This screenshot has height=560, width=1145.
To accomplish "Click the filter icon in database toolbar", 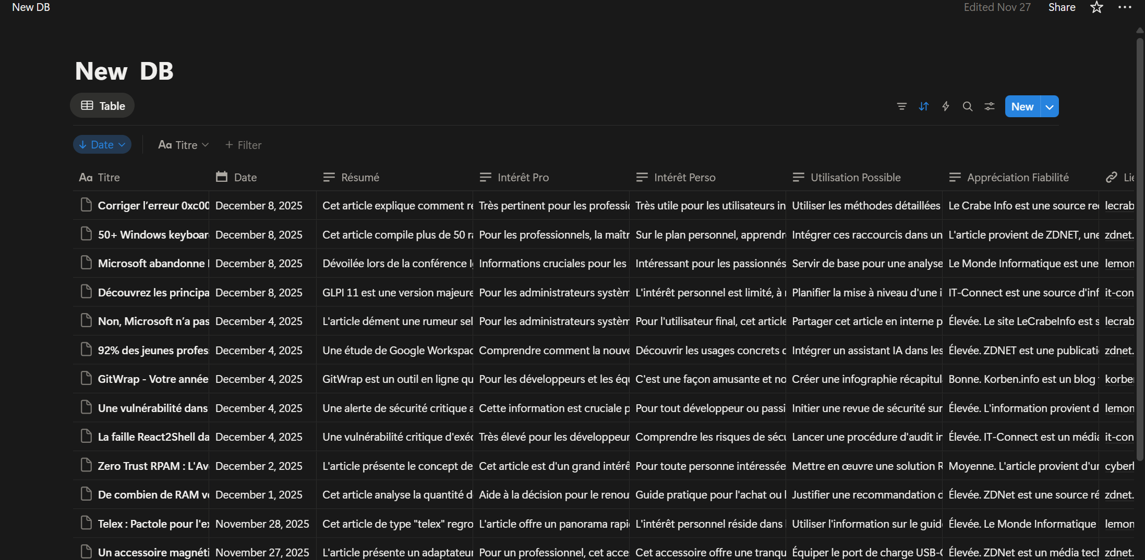I will click(901, 106).
